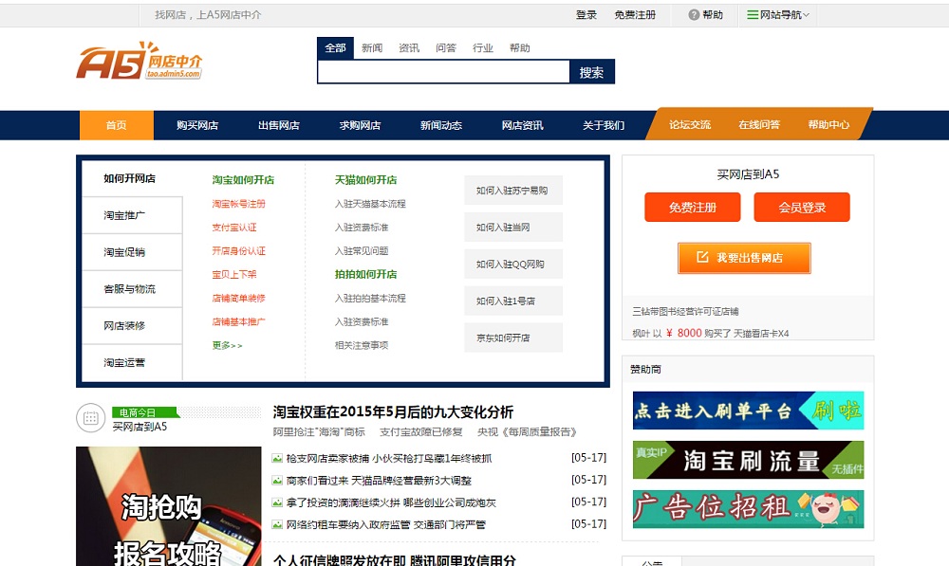The width and height of the screenshot is (949, 566).
Task: Click the image icon beside 拿了投资的滴滴
Action: [x=277, y=502]
